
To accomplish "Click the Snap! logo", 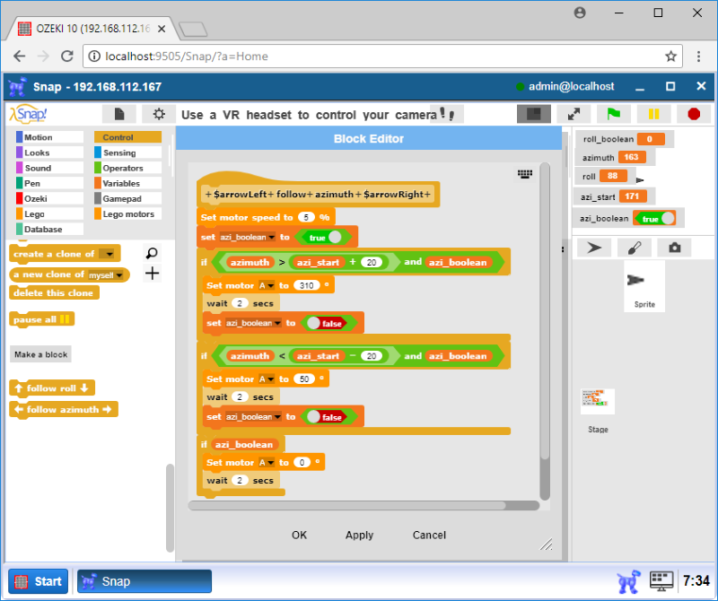I will pos(29,114).
